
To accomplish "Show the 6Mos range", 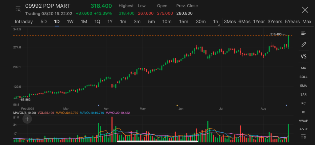I will point(245,22).
